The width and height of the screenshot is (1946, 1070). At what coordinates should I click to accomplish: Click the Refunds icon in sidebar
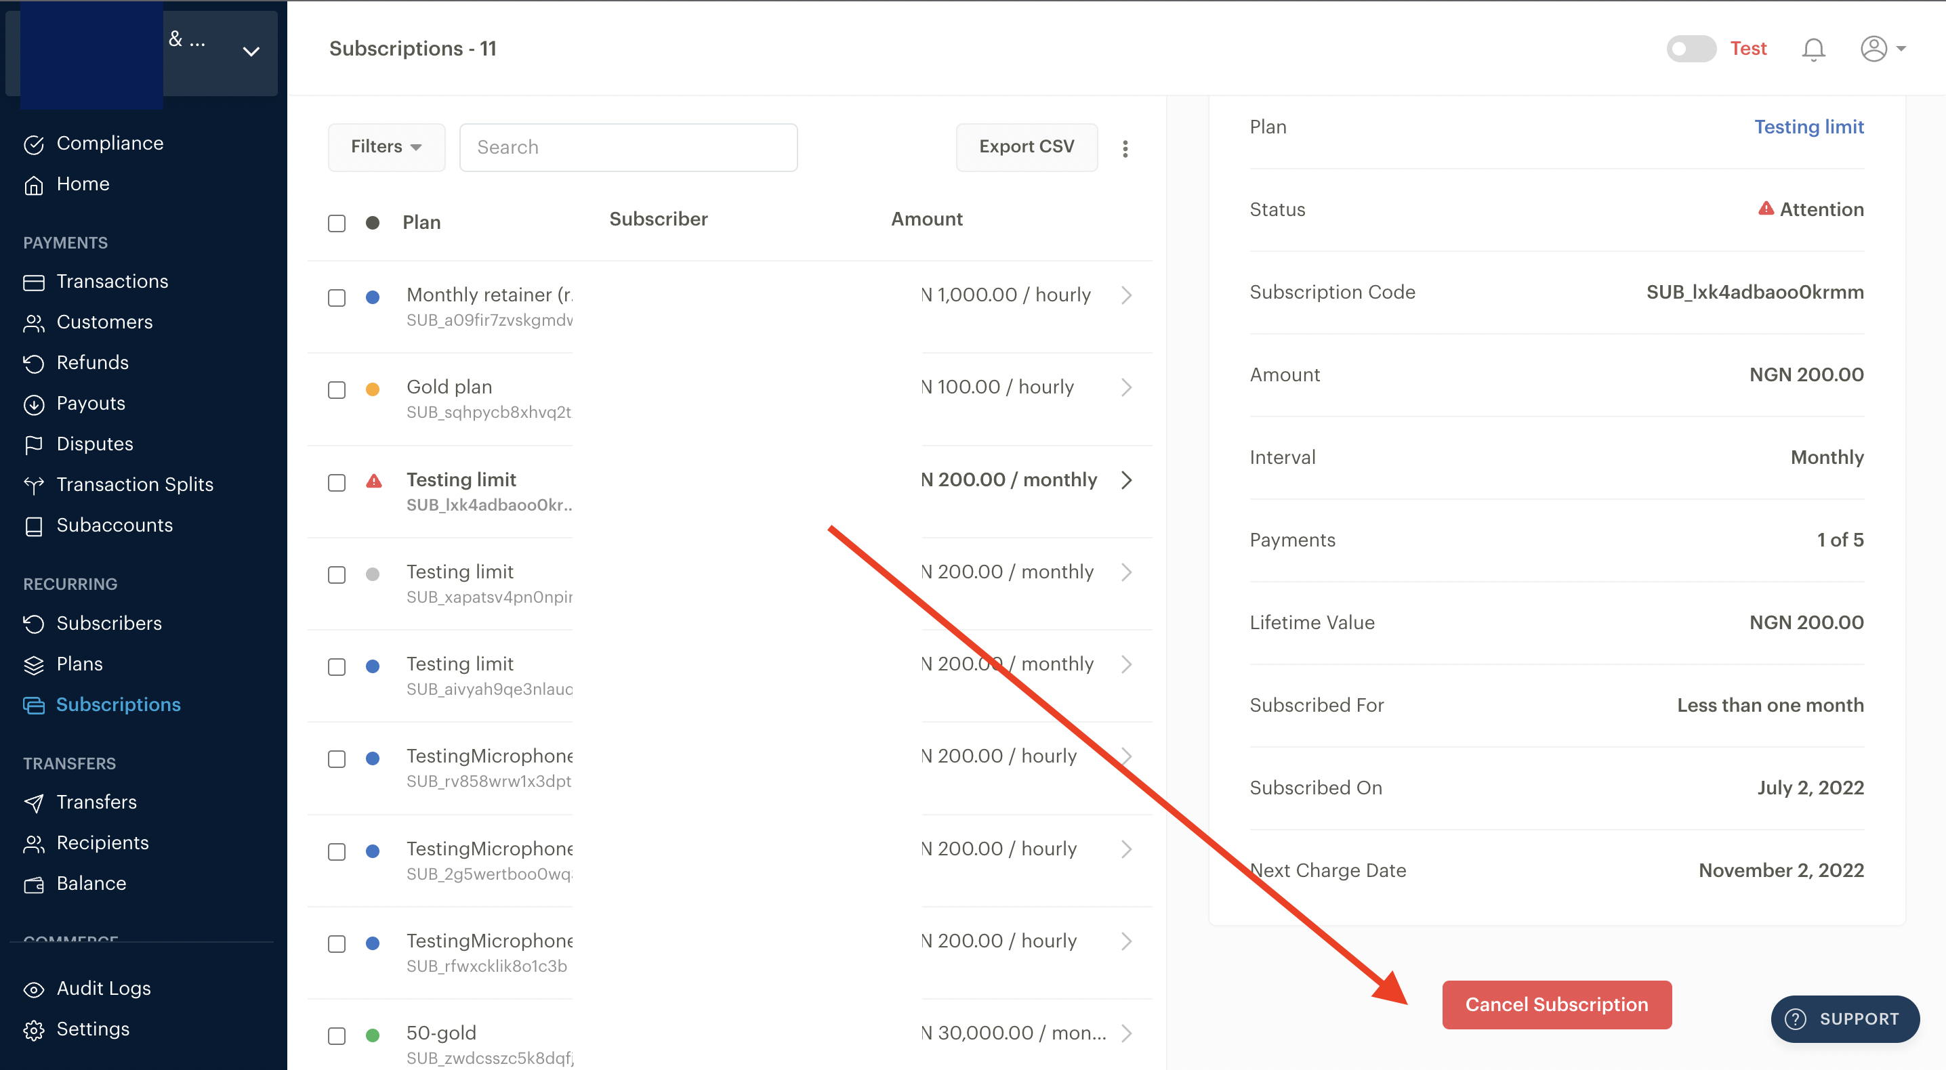[x=33, y=364]
